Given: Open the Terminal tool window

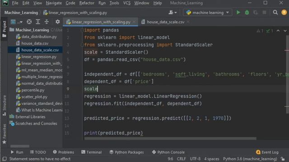Looking at the screenshot, I should pyautogui.click(x=92, y=152).
